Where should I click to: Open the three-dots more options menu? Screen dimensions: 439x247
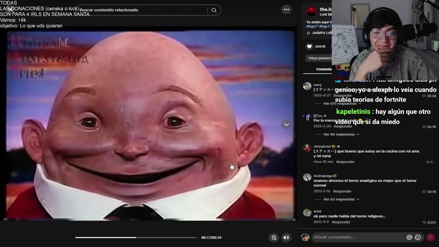point(286,10)
